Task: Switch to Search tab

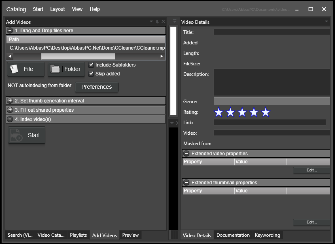Action: pos(20,235)
